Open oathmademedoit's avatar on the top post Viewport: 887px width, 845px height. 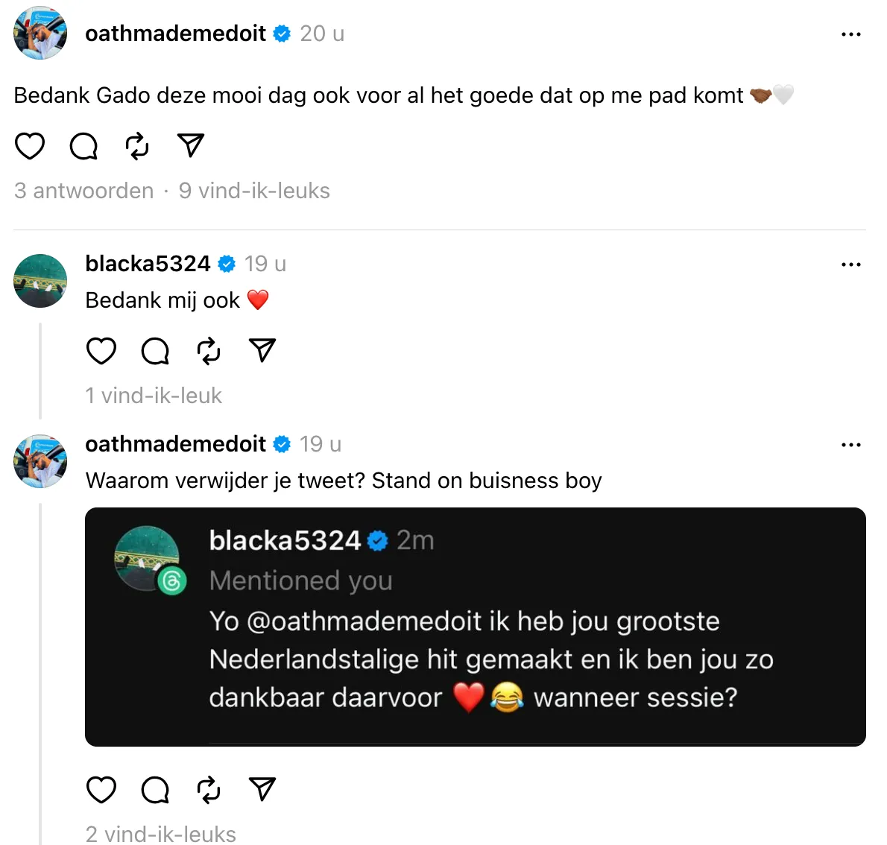40,34
